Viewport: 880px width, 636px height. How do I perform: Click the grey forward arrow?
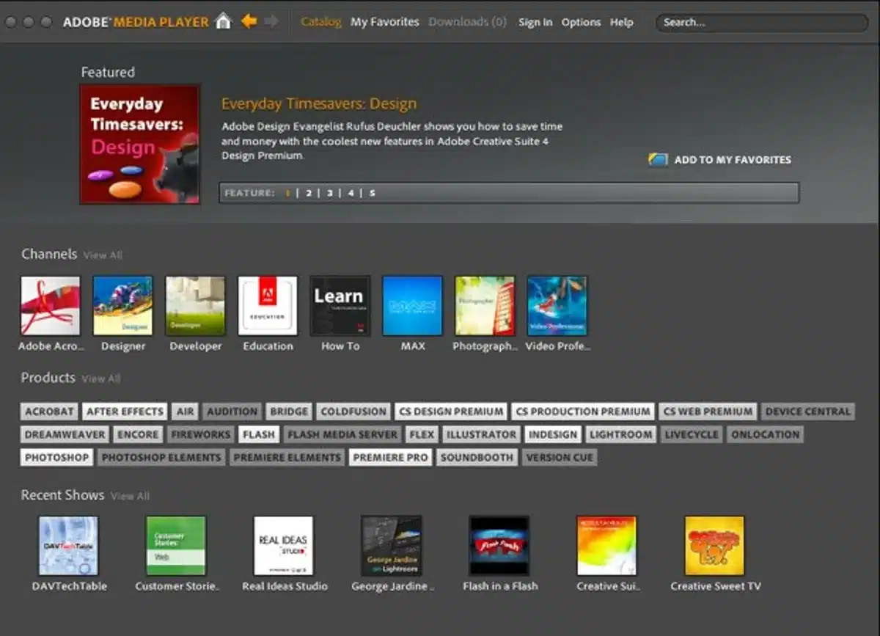point(271,21)
